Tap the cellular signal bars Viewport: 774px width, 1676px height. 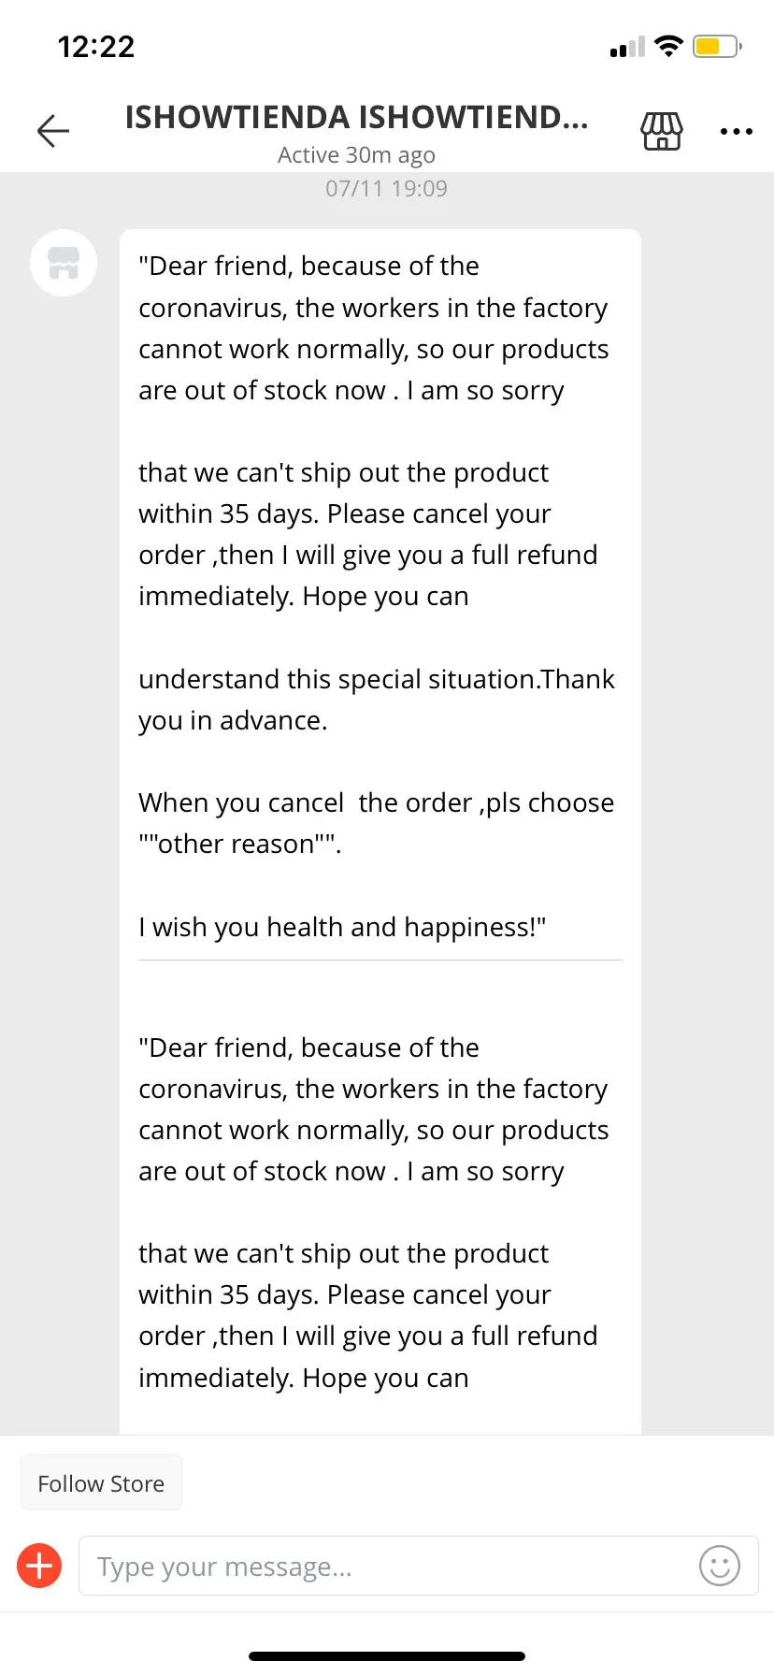627,47
